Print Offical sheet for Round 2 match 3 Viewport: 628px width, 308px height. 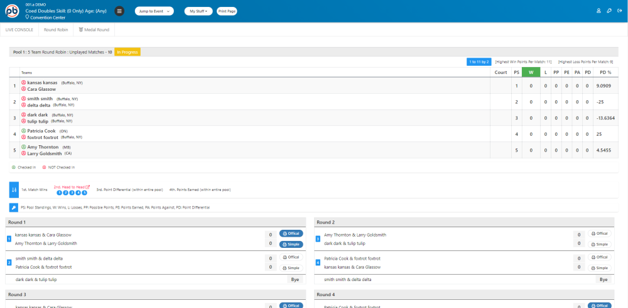(600, 234)
